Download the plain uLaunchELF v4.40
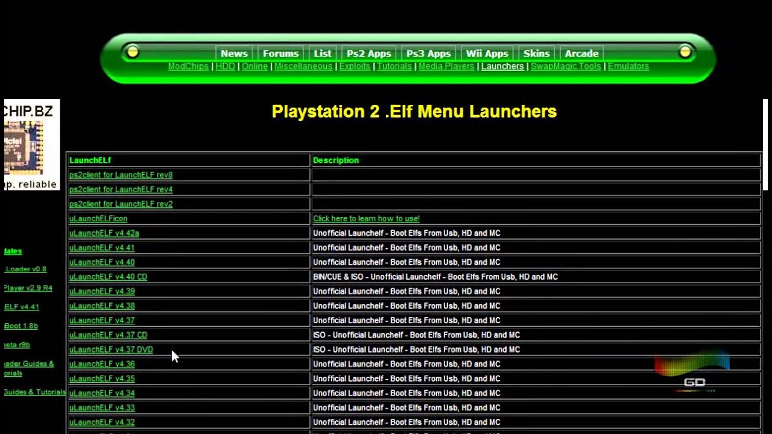This screenshot has width=772, height=434. [x=102, y=262]
